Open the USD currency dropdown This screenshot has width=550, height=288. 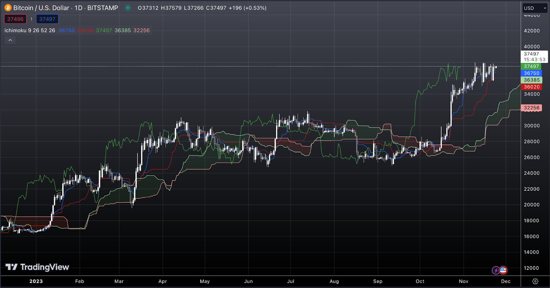click(x=535, y=8)
